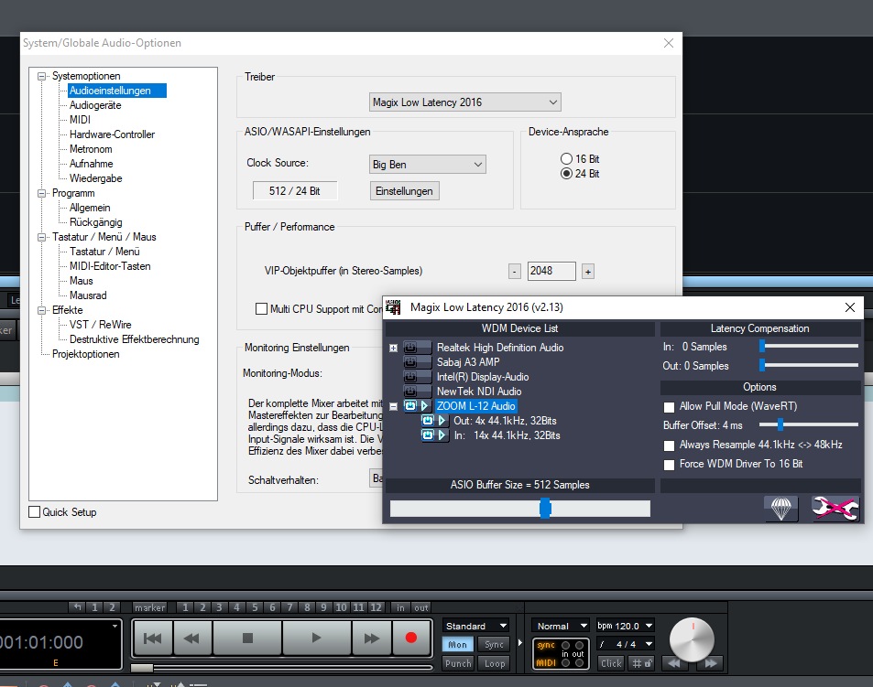This screenshot has width=873, height=687.
Task: Enable Multi CPU Support checkbox
Action: (261, 308)
